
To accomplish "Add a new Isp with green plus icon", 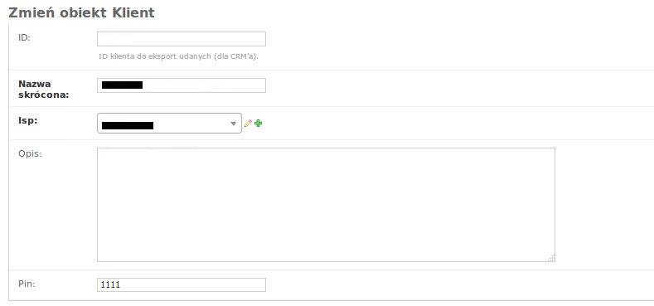I will pyautogui.click(x=259, y=124).
